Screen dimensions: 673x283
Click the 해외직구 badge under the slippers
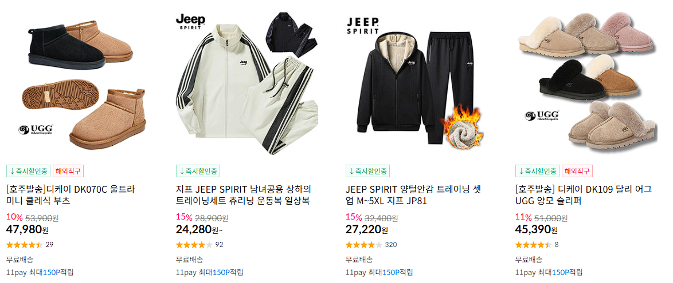[577, 171]
